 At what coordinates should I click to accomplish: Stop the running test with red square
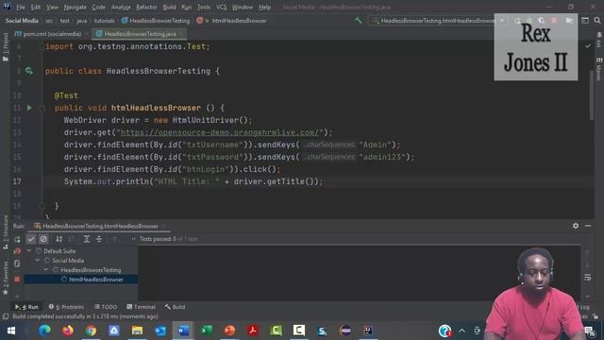pyautogui.click(x=17, y=280)
